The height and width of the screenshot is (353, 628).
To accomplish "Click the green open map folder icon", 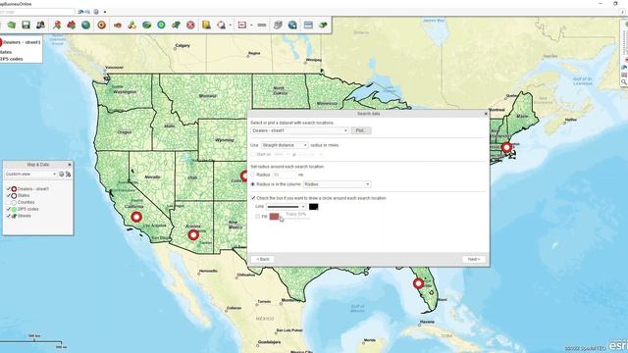I will click(x=11, y=25).
